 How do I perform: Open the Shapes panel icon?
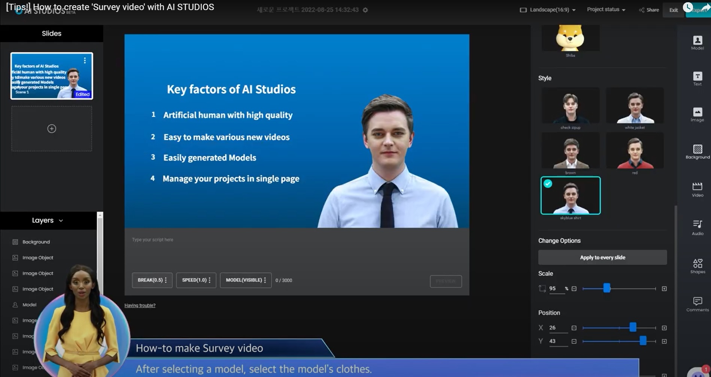point(697,266)
